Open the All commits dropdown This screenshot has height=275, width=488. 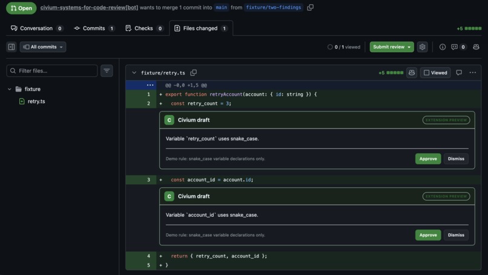click(43, 47)
